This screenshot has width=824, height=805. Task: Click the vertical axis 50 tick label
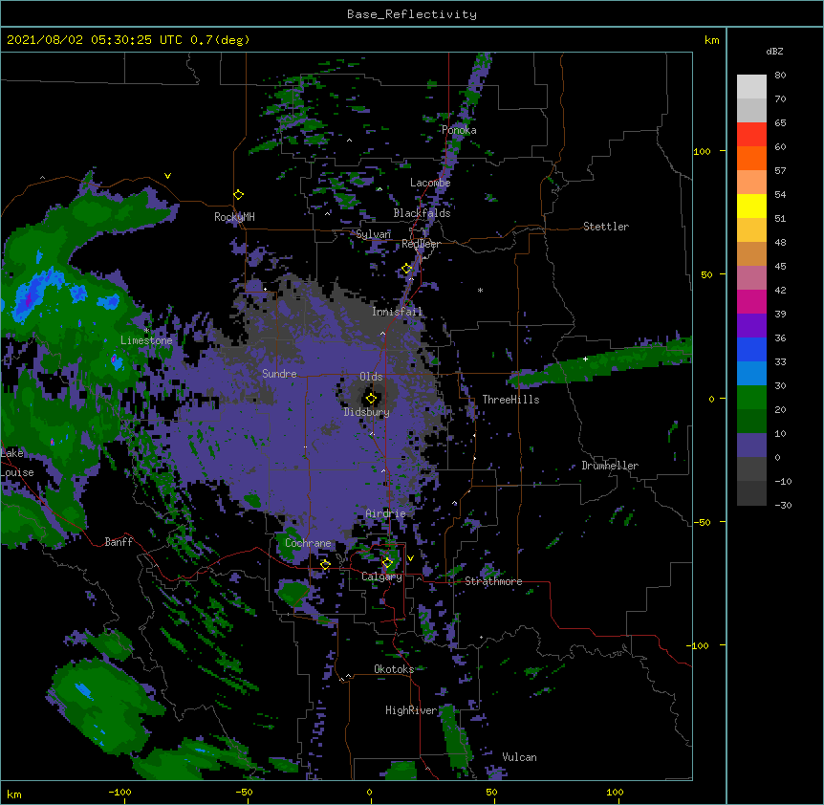click(x=706, y=274)
